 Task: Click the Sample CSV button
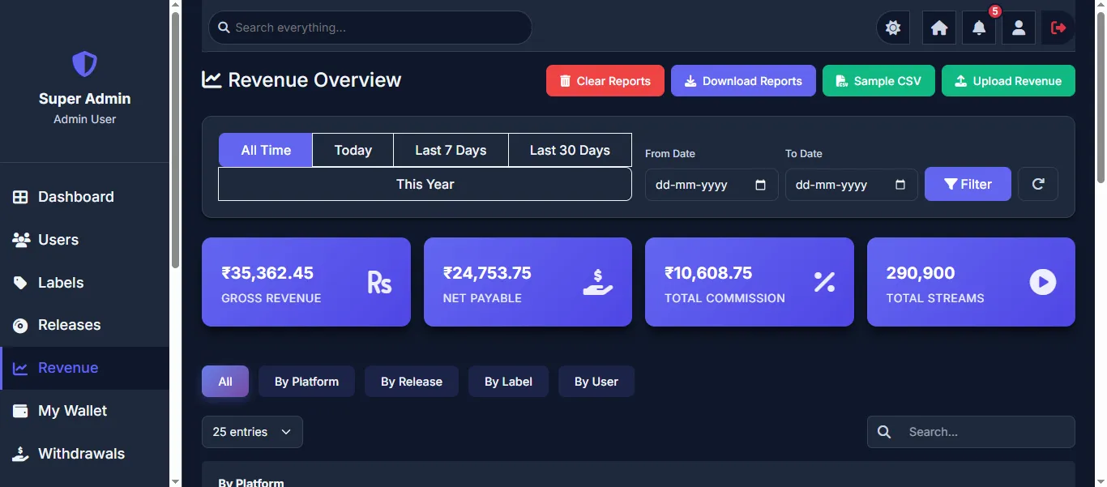pyautogui.click(x=878, y=81)
